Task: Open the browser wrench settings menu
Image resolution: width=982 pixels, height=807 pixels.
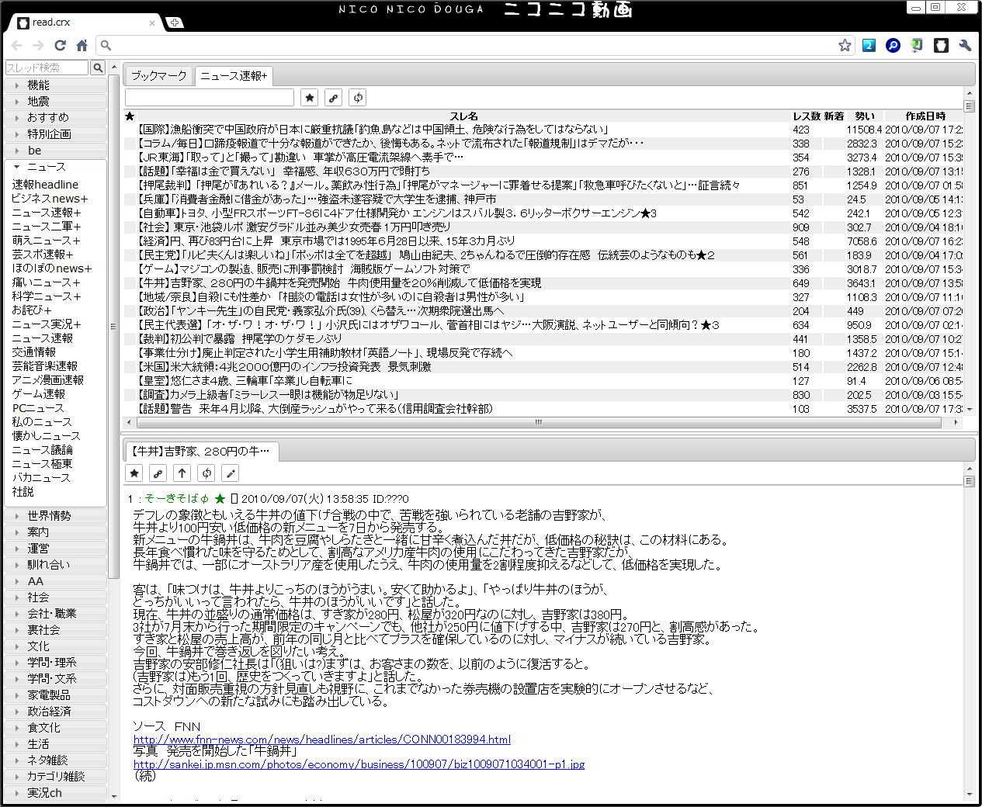Action: pos(965,46)
